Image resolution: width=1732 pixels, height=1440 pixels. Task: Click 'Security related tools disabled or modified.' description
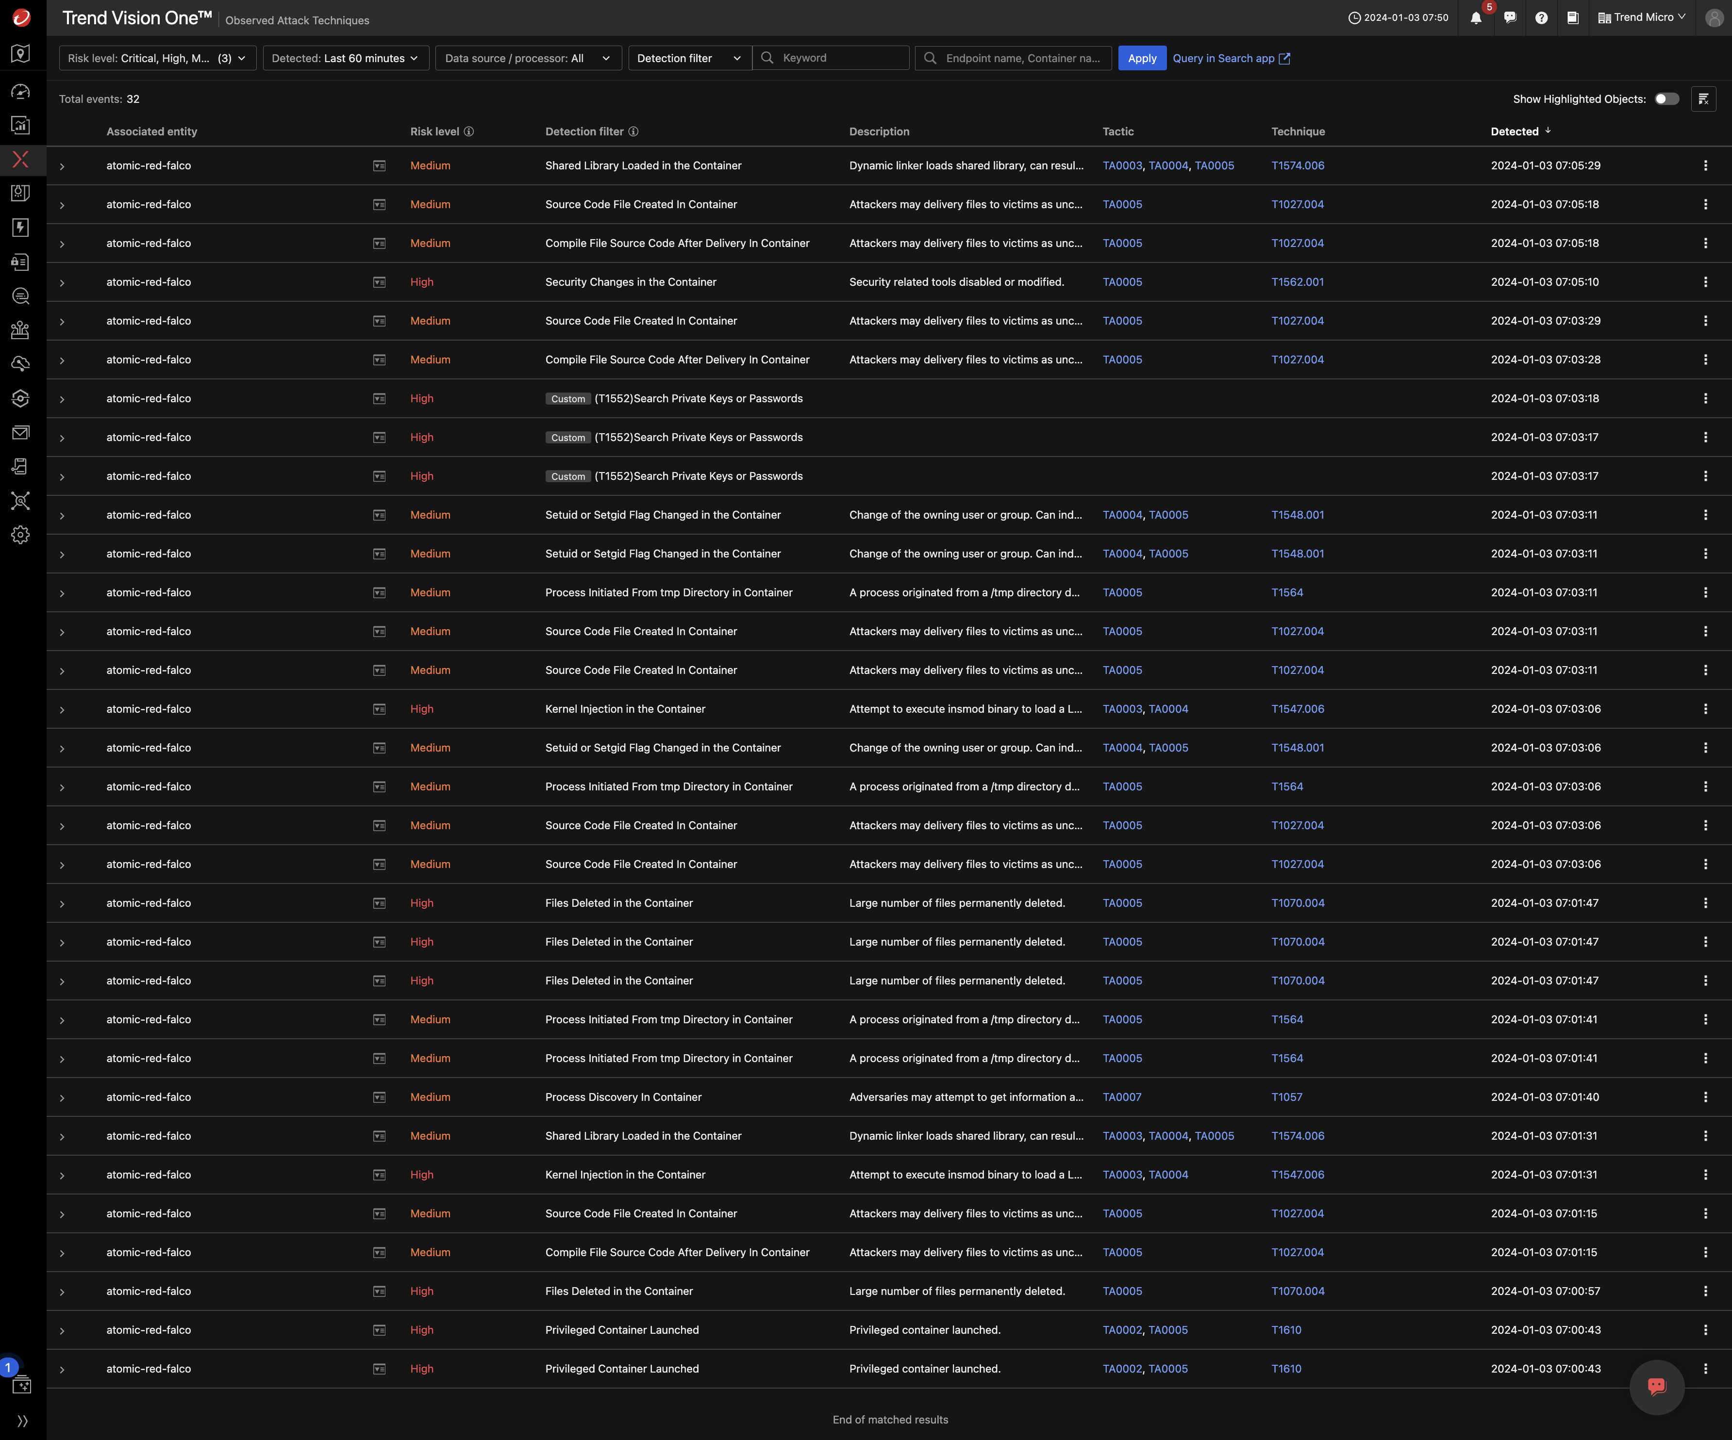(x=956, y=283)
